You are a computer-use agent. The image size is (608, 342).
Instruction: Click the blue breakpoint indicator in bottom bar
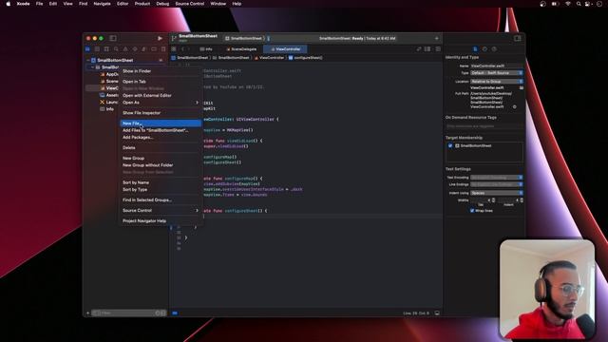tap(175, 313)
